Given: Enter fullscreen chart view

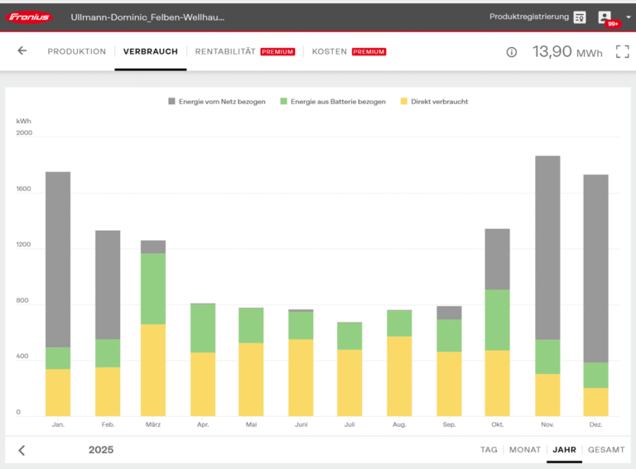Looking at the screenshot, I should (x=622, y=52).
